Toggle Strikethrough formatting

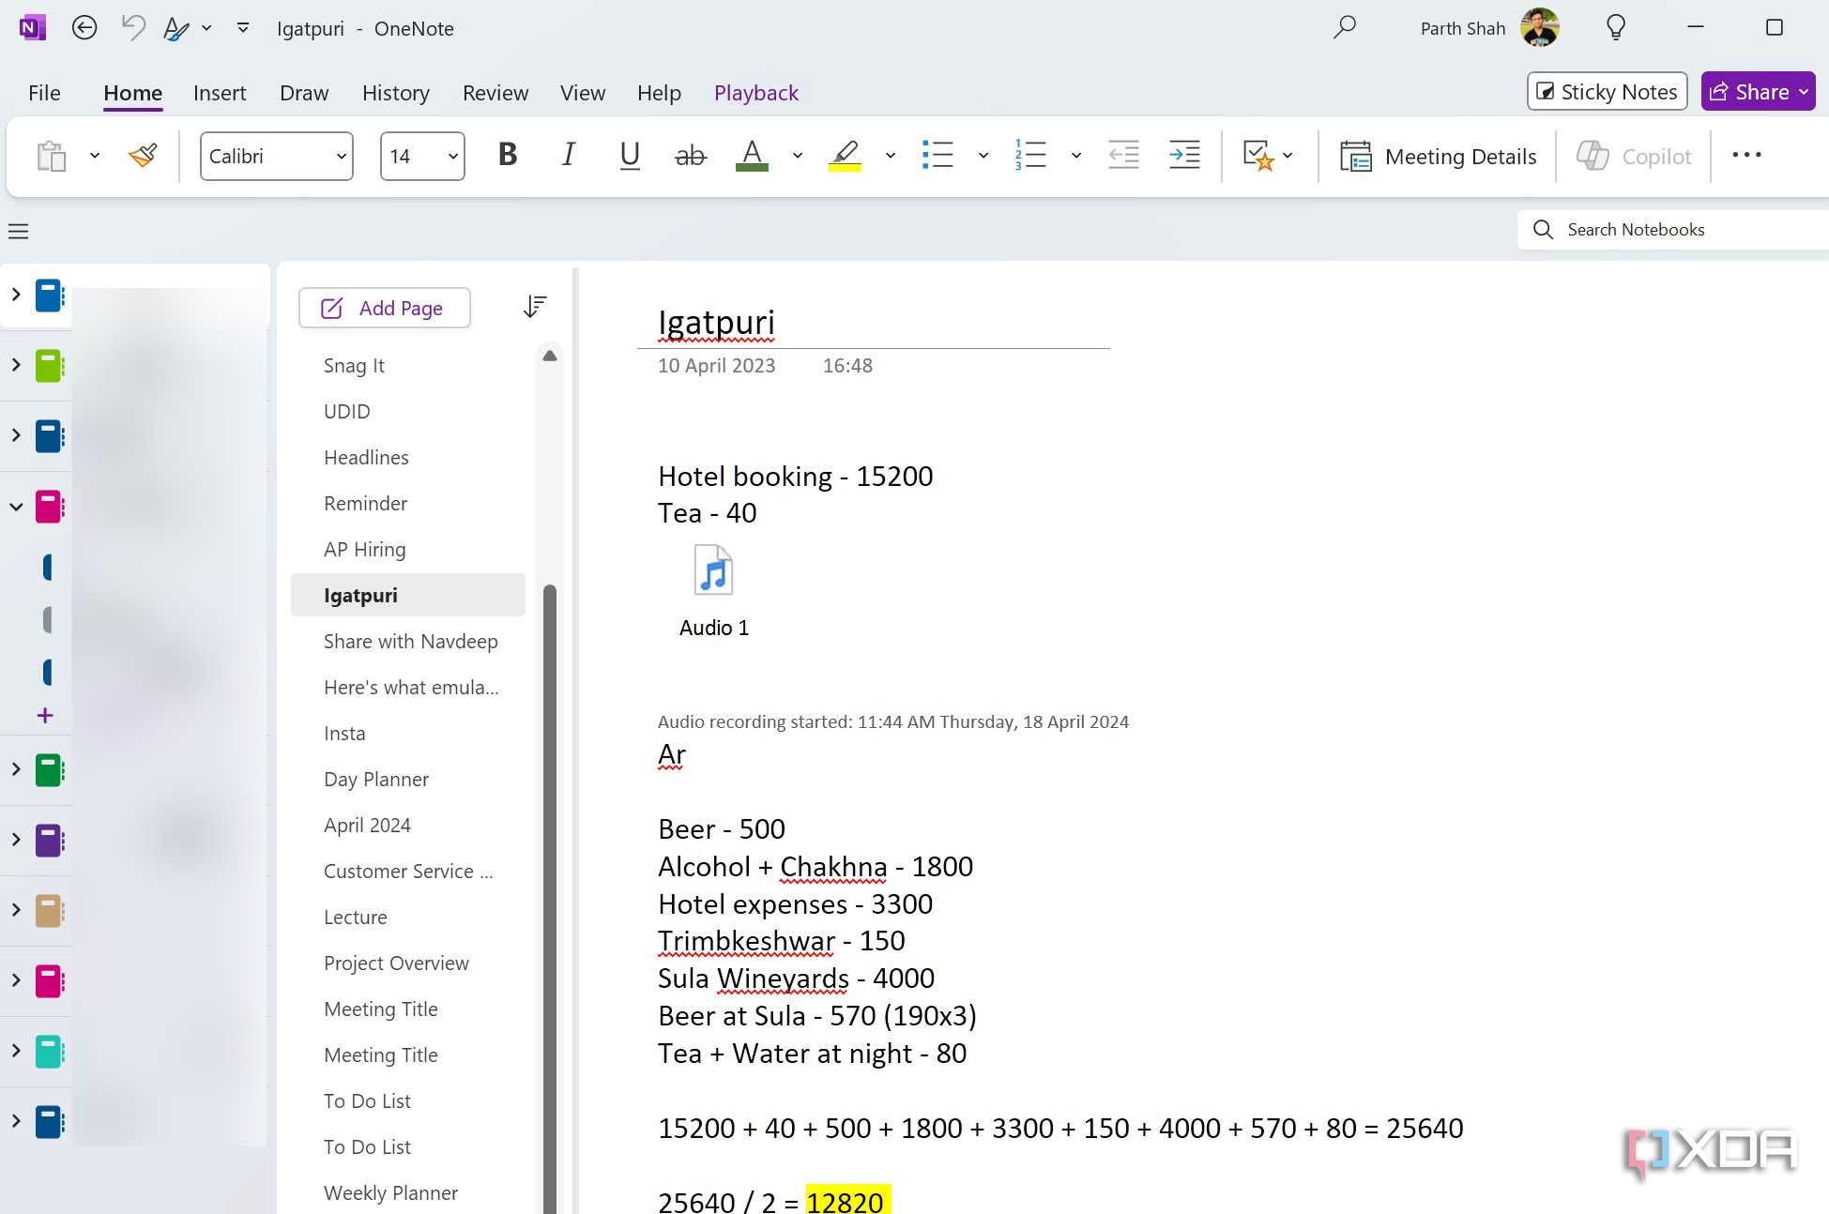point(691,156)
